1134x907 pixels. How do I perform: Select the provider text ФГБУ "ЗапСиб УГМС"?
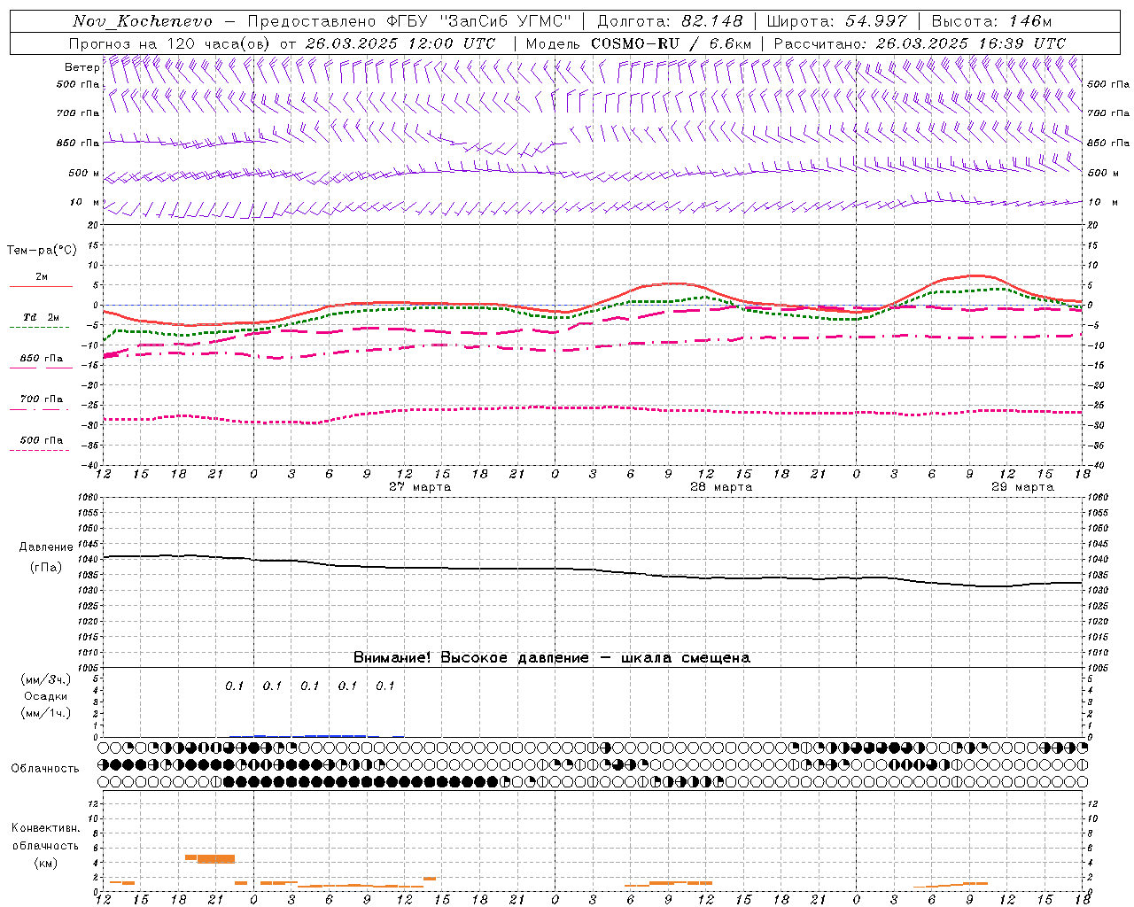(x=480, y=21)
